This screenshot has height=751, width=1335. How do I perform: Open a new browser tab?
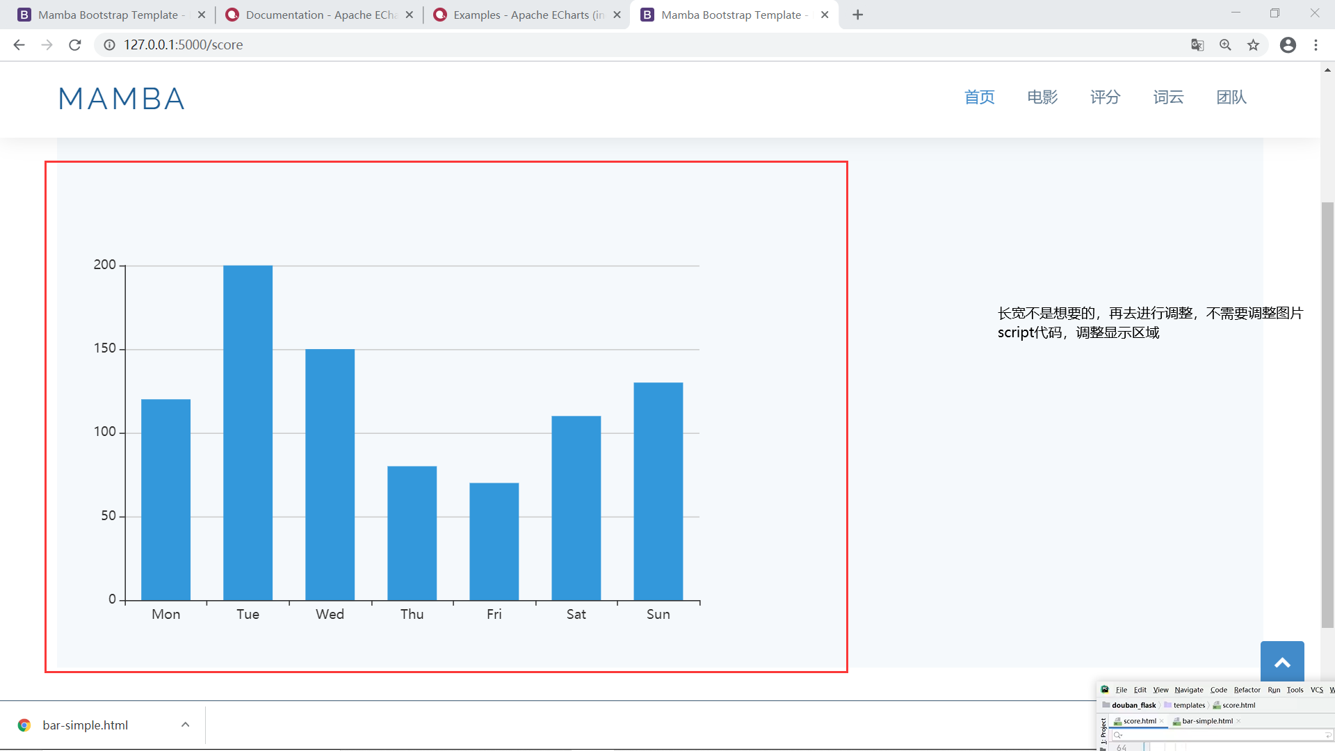[x=858, y=15]
